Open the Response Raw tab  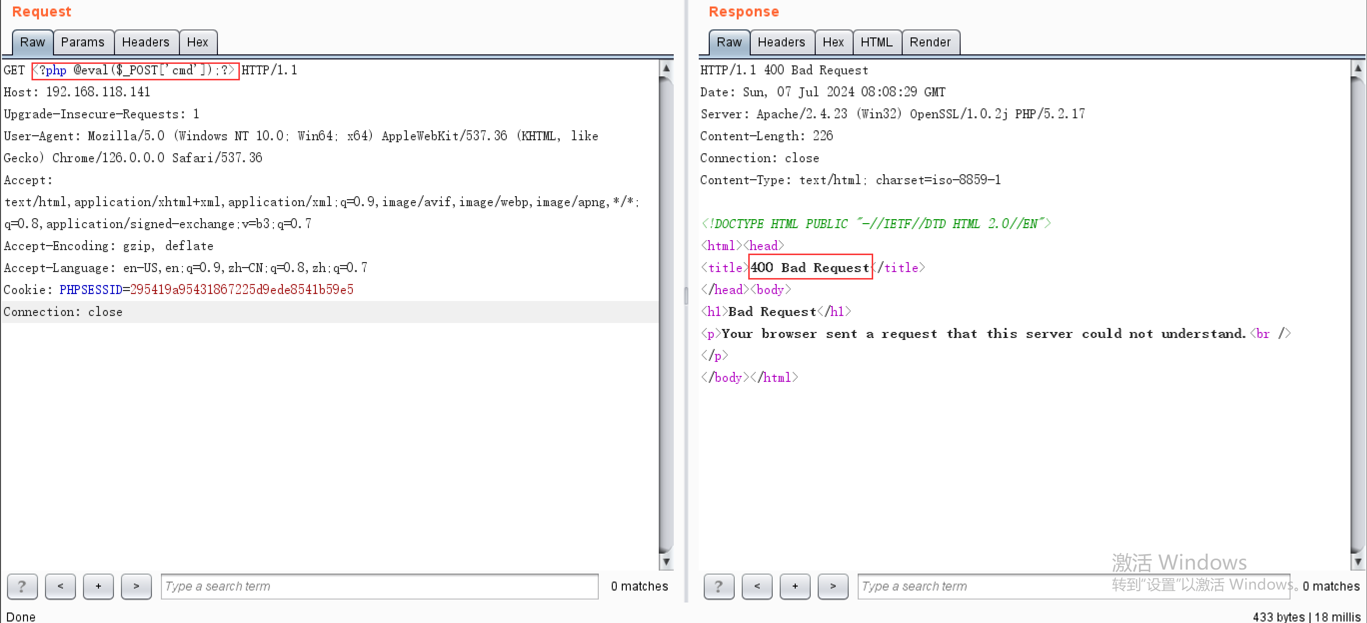(729, 42)
